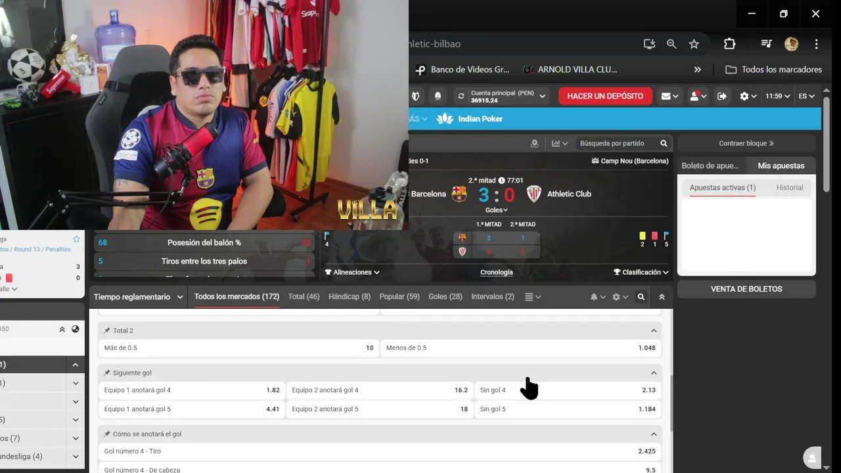Open the statistics chart dropdown
This screenshot has width=841, height=473.
[x=560, y=143]
